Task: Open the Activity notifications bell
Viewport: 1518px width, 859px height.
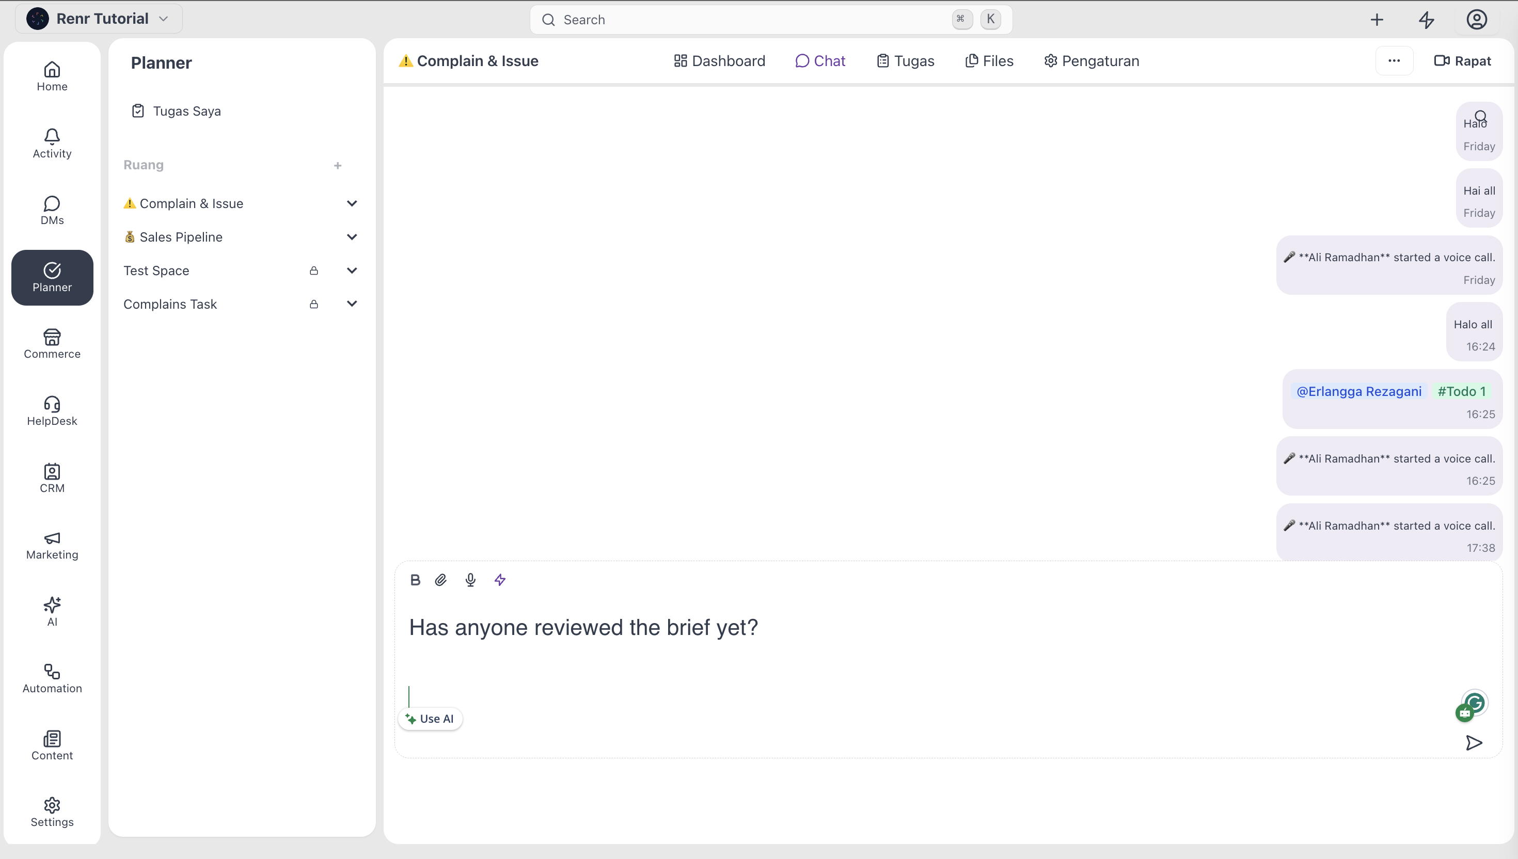Action: (x=52, y=144)
